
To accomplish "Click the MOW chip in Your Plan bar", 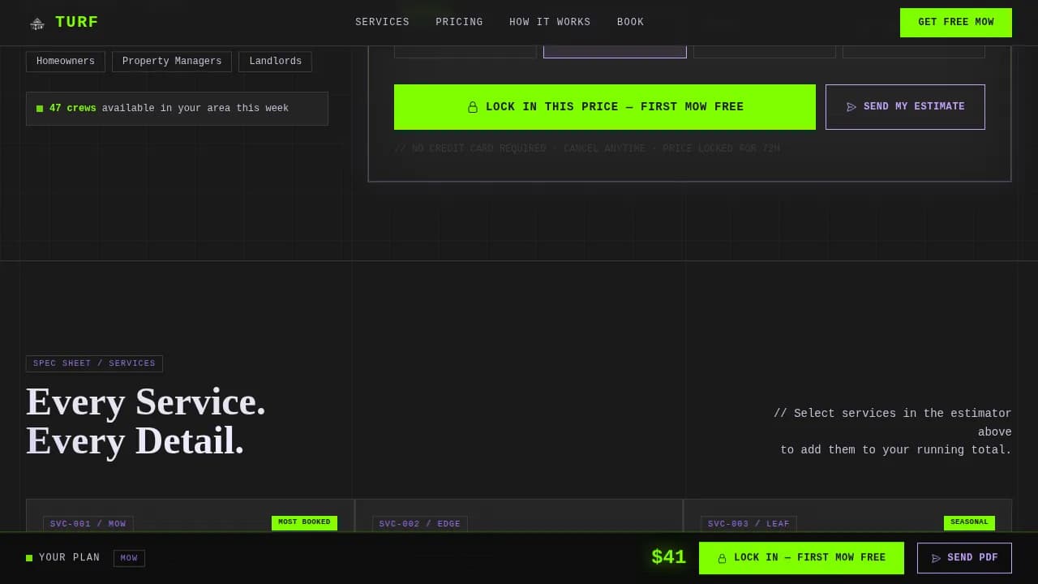I will [x=129, y=558].
